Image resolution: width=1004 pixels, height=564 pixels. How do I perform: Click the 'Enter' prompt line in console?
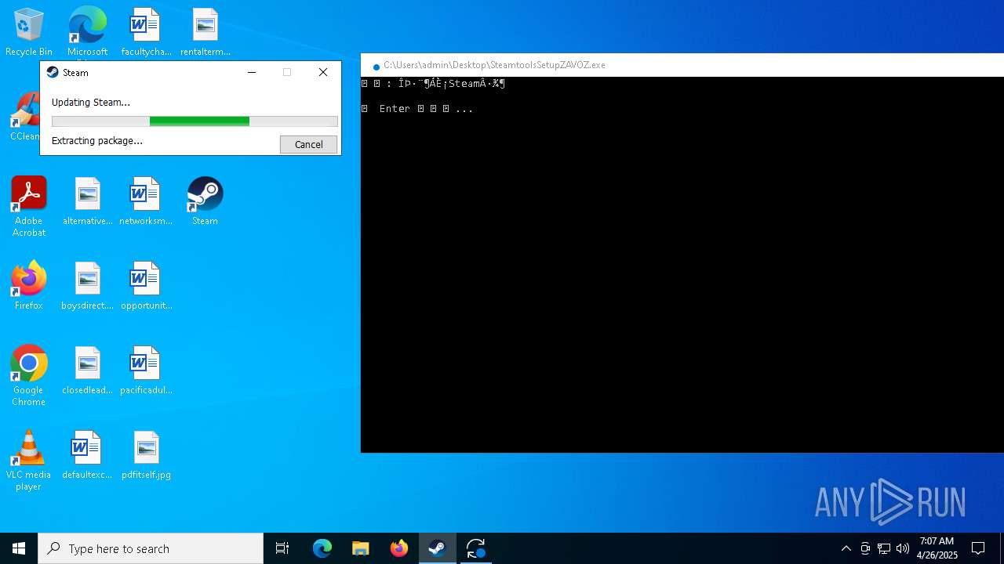pos(417,109)
